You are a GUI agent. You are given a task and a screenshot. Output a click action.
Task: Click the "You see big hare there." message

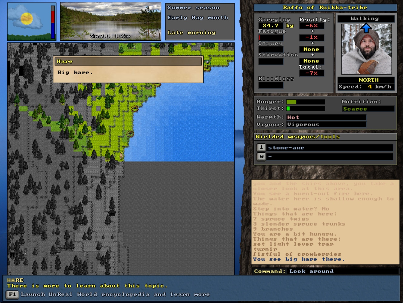coord(299,259)
